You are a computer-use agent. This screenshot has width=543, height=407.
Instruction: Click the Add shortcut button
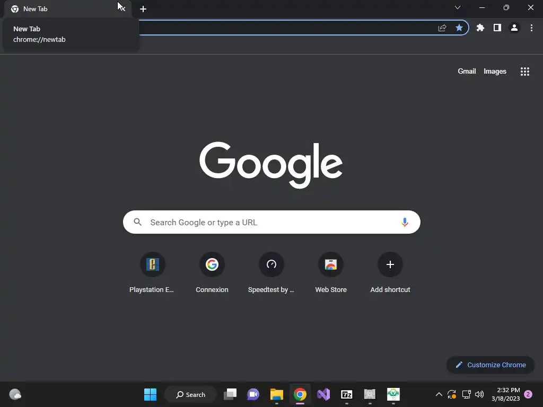tap(390, 273)
